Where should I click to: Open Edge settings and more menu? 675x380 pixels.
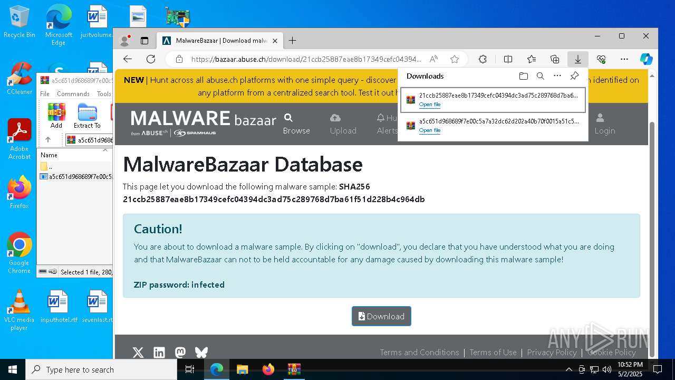pyautogui.click(x=624, y=59)
